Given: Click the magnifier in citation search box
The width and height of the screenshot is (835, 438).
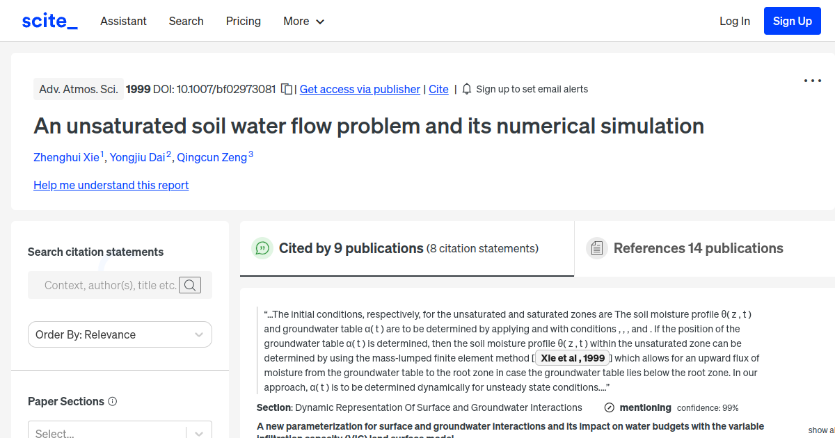Looking at the screenshot, I should click(190, 284).
